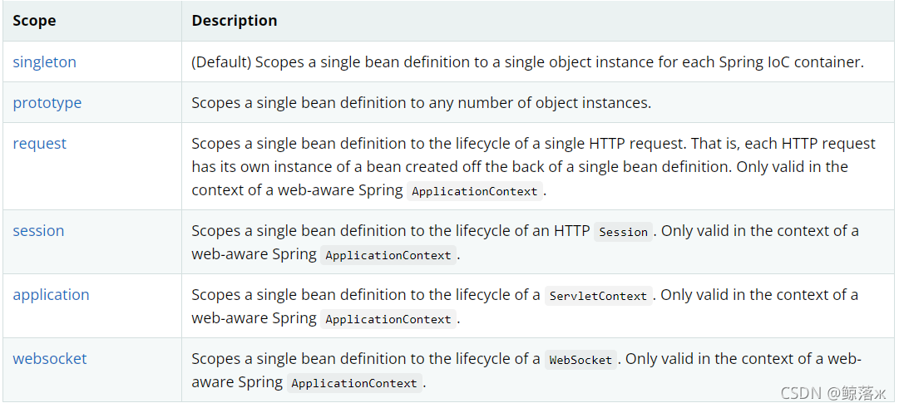This screenshot has height=408, width=899.
Task: Open the singleton scope link
Action: (44, 62)
